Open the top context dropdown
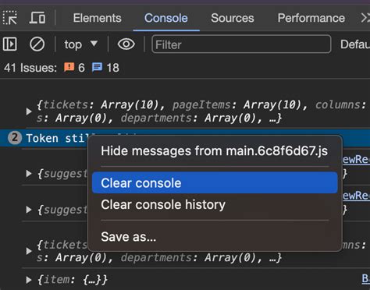 (81, 44)
